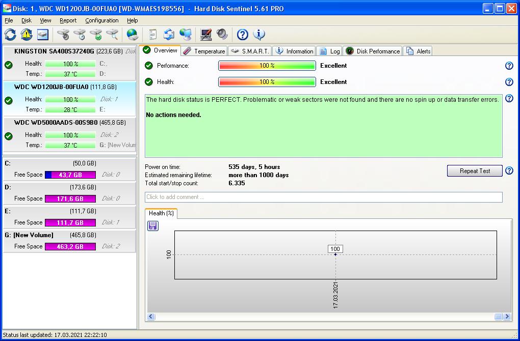Open the text report document icon
Viewport: 520px width, 341px height.
(152, 35)
